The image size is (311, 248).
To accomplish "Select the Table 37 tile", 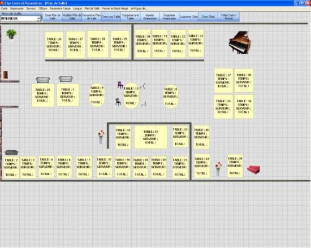I will (223, 80).
